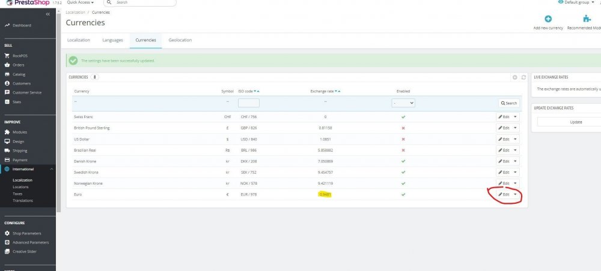
Task: Collapse the sidebar with double-chevron icon
Action: (47, 14)
